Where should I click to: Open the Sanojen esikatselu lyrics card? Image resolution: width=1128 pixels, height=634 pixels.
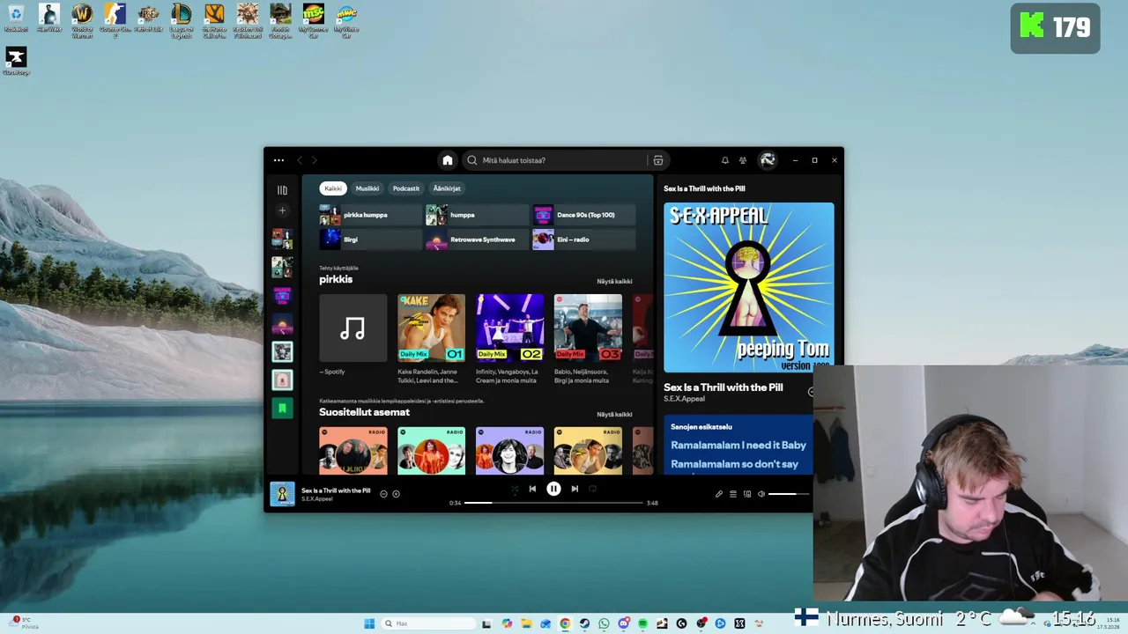click(738, 445)
